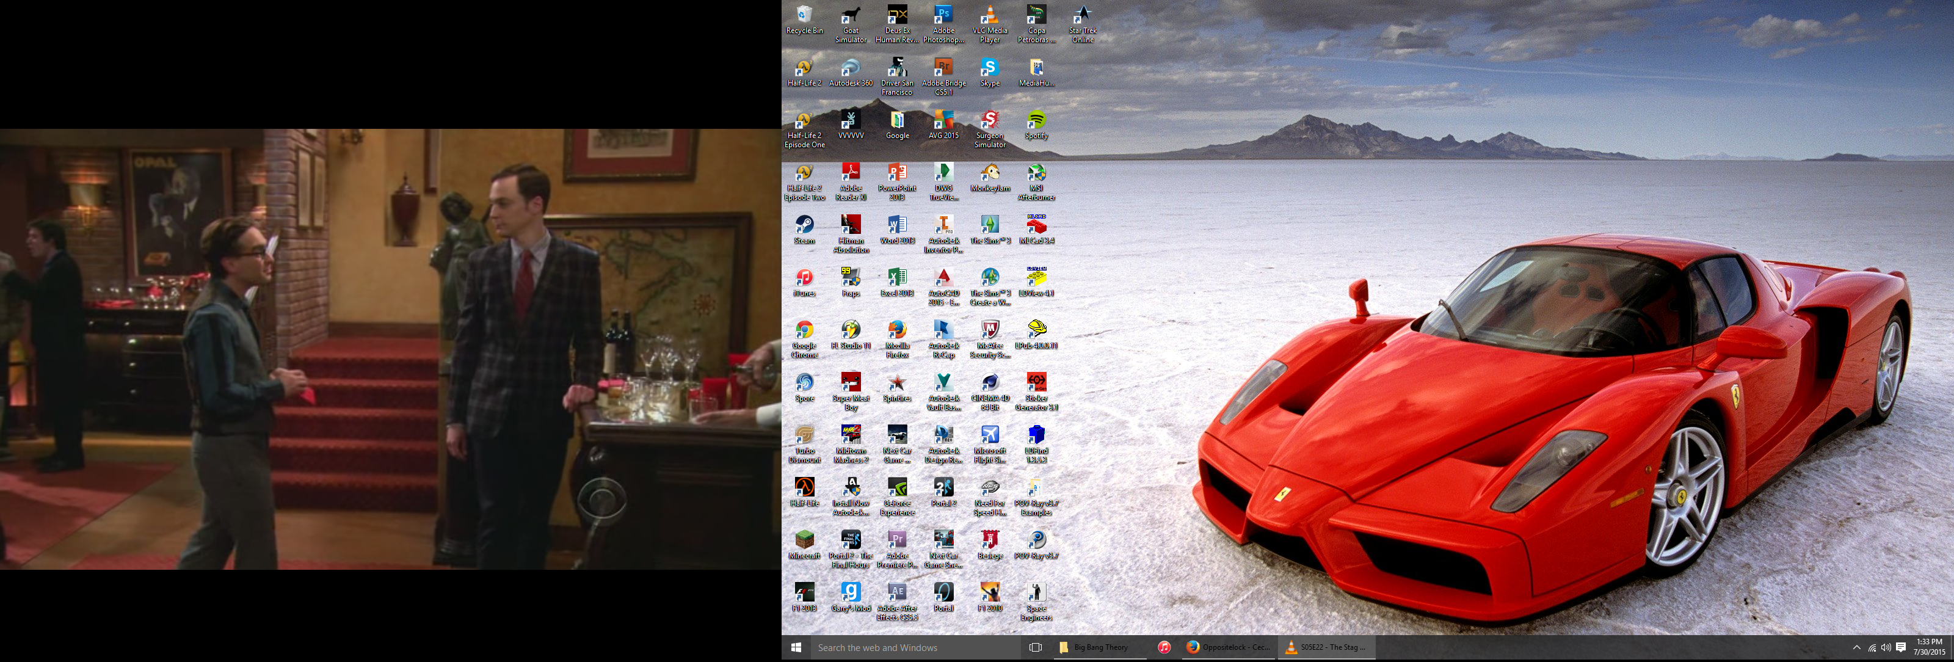The width and height of the screenshot is (1954, 662).
Task: Open the Google folder on desktop
Action: tap(896, 125)
